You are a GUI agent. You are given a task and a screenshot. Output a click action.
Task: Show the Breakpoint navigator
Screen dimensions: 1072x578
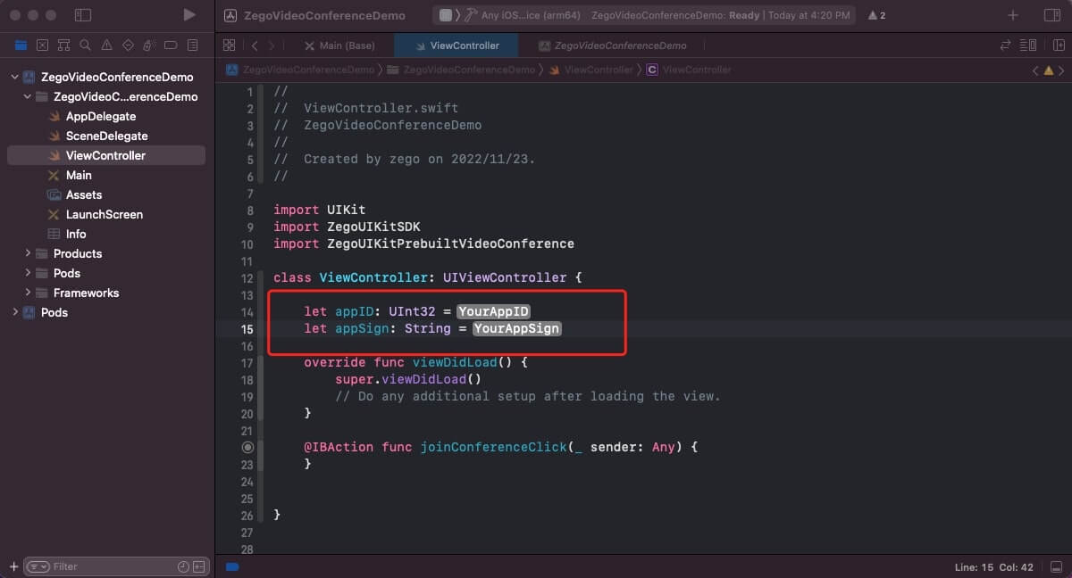pyautogui.click(x=171, y=45)
